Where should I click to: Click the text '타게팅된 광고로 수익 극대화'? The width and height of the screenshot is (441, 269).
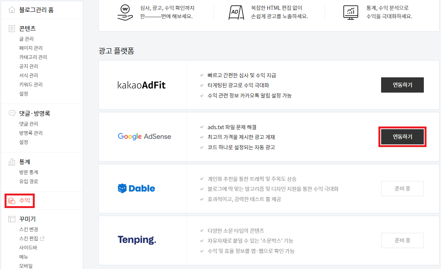(x=238, y=85)
